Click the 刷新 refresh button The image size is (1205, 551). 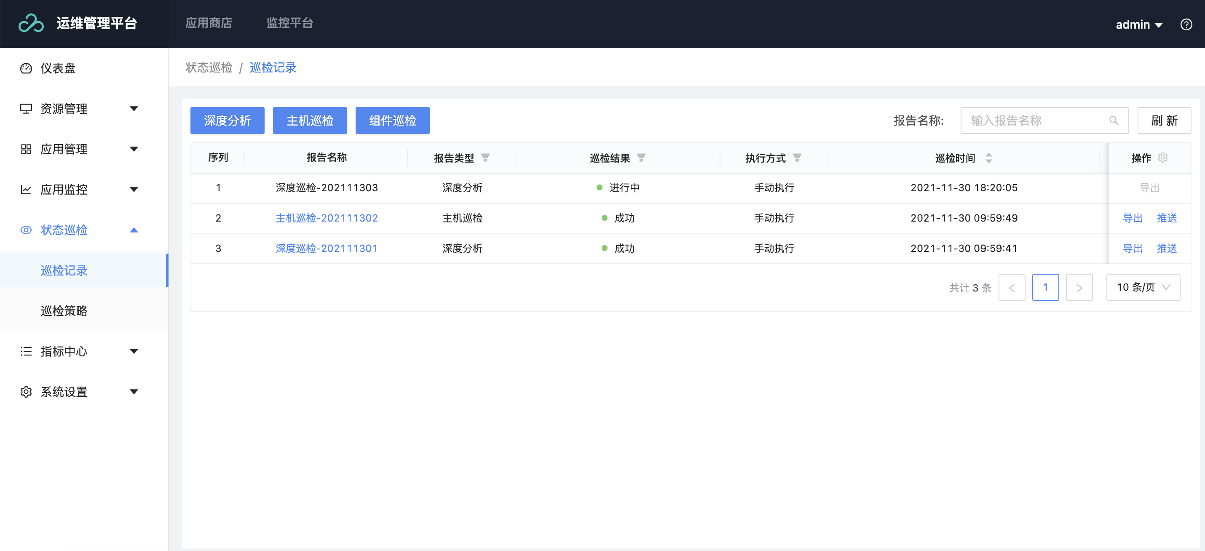coord(1164,120)
